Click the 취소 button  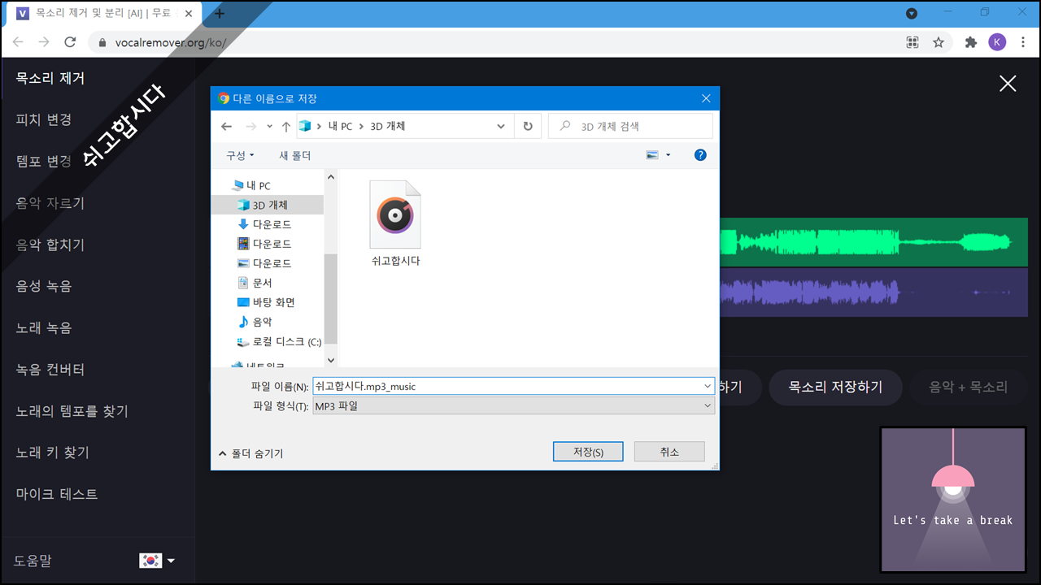point(669,452)
